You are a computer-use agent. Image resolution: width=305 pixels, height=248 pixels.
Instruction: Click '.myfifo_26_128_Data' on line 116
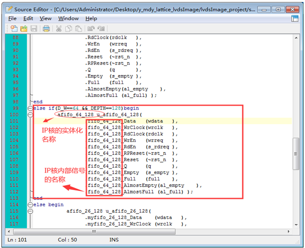[x=113, y=217]
